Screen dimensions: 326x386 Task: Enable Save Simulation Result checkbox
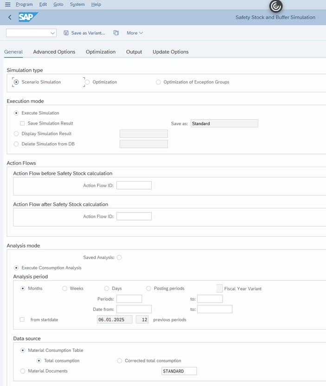click(22, 123)
